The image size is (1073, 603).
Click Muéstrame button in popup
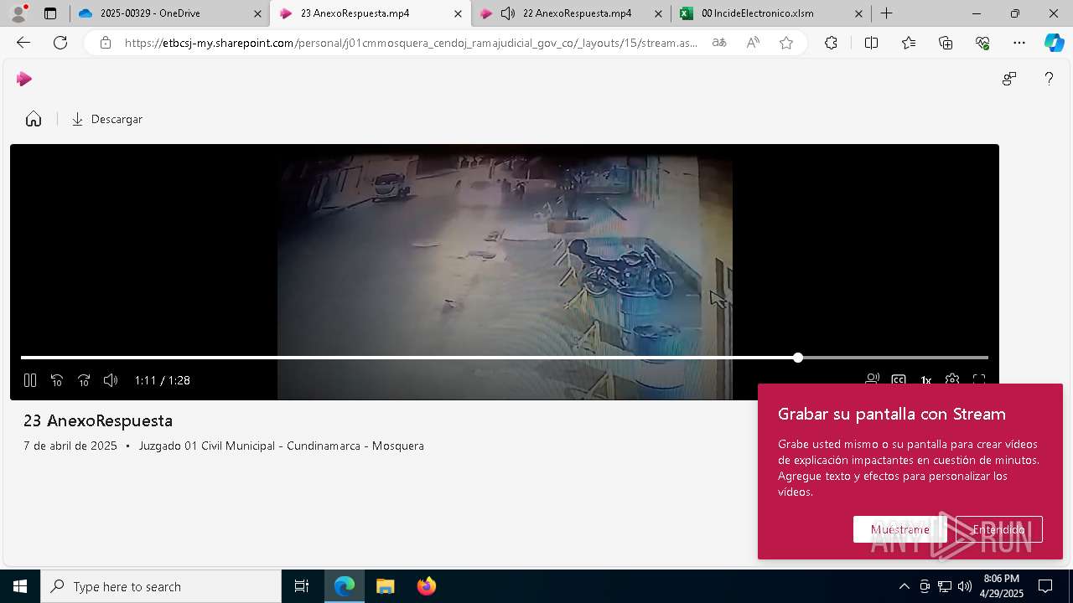899,529
